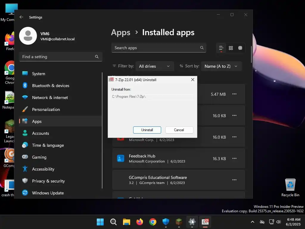Launch Google Chrome from the taskbar
Viewport: 305px width, 229px height.
[x=153, y=222]
